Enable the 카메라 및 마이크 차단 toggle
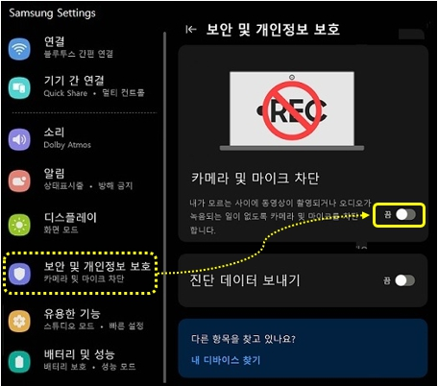This screenshot has width=438, height=386. [x=405, y=214]
